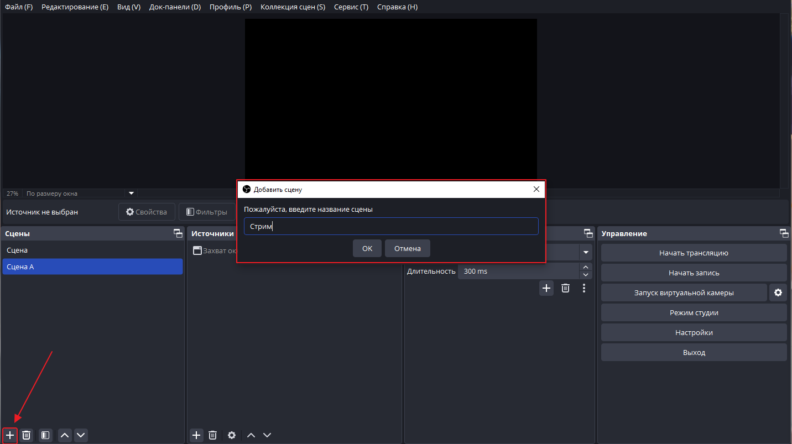
Task: Move scene down with arrow icon
Action: tap(81, 435)
